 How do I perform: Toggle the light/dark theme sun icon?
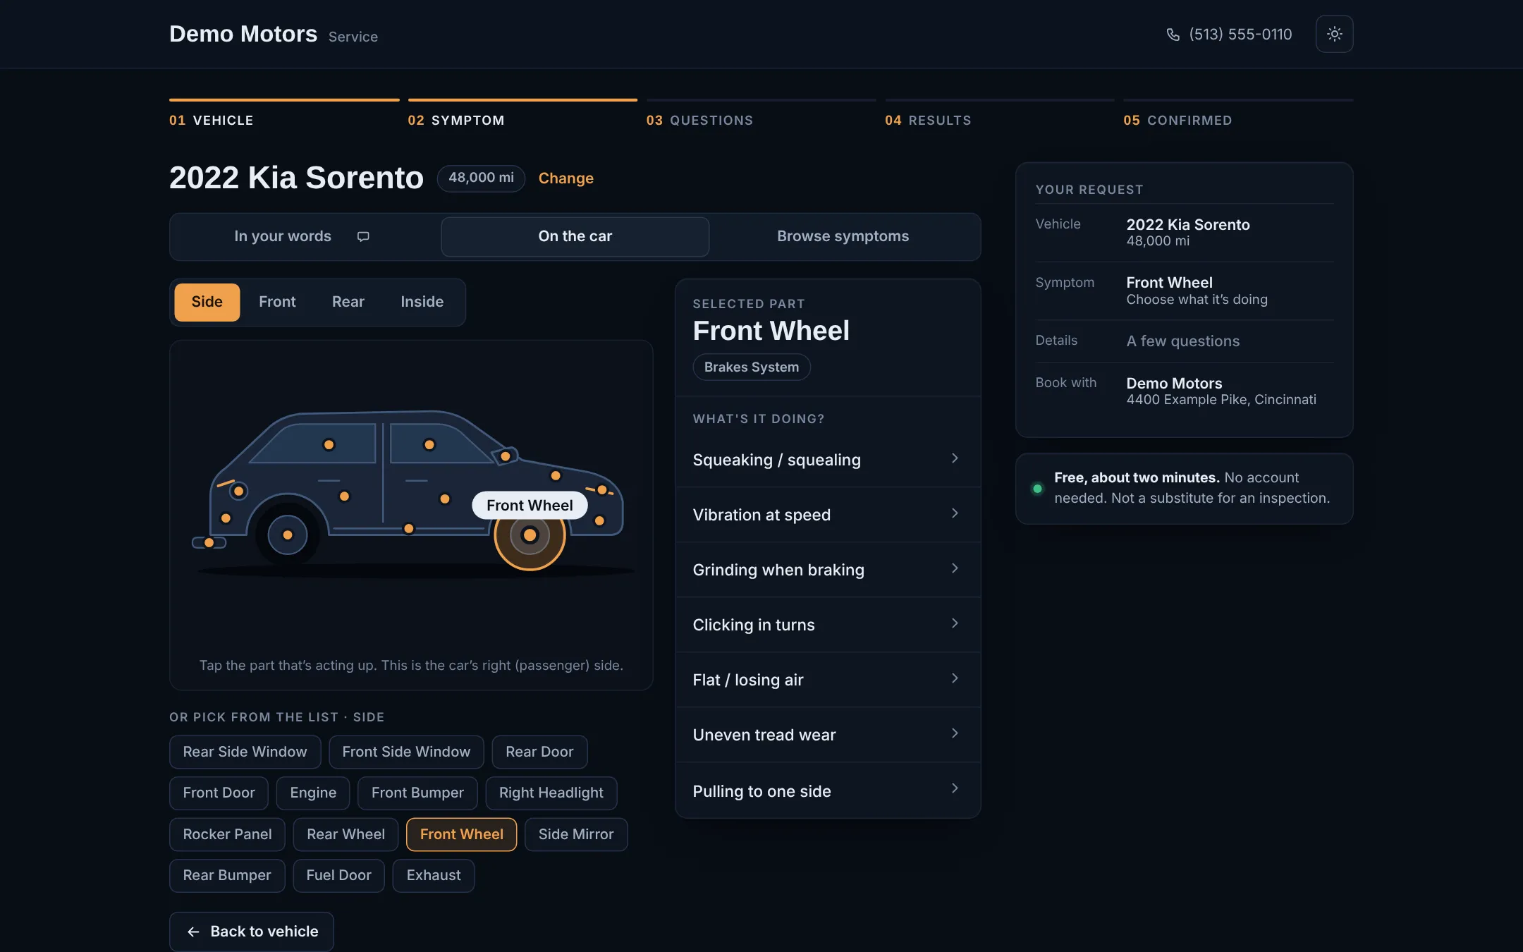pyautogui.click(x=1334, y=34)
